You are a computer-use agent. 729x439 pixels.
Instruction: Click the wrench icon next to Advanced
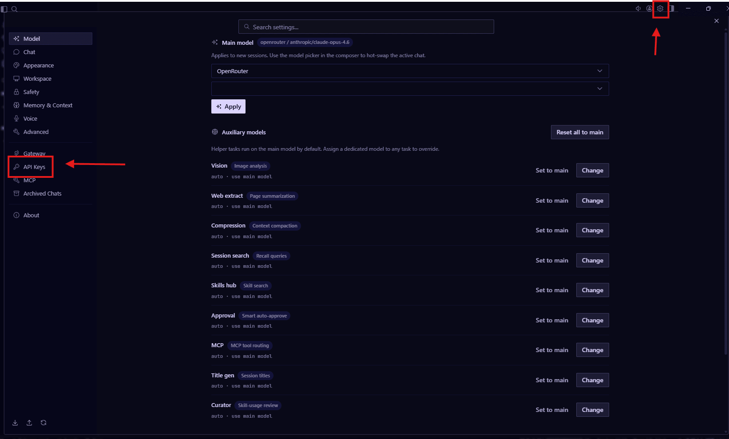point(16,132)
